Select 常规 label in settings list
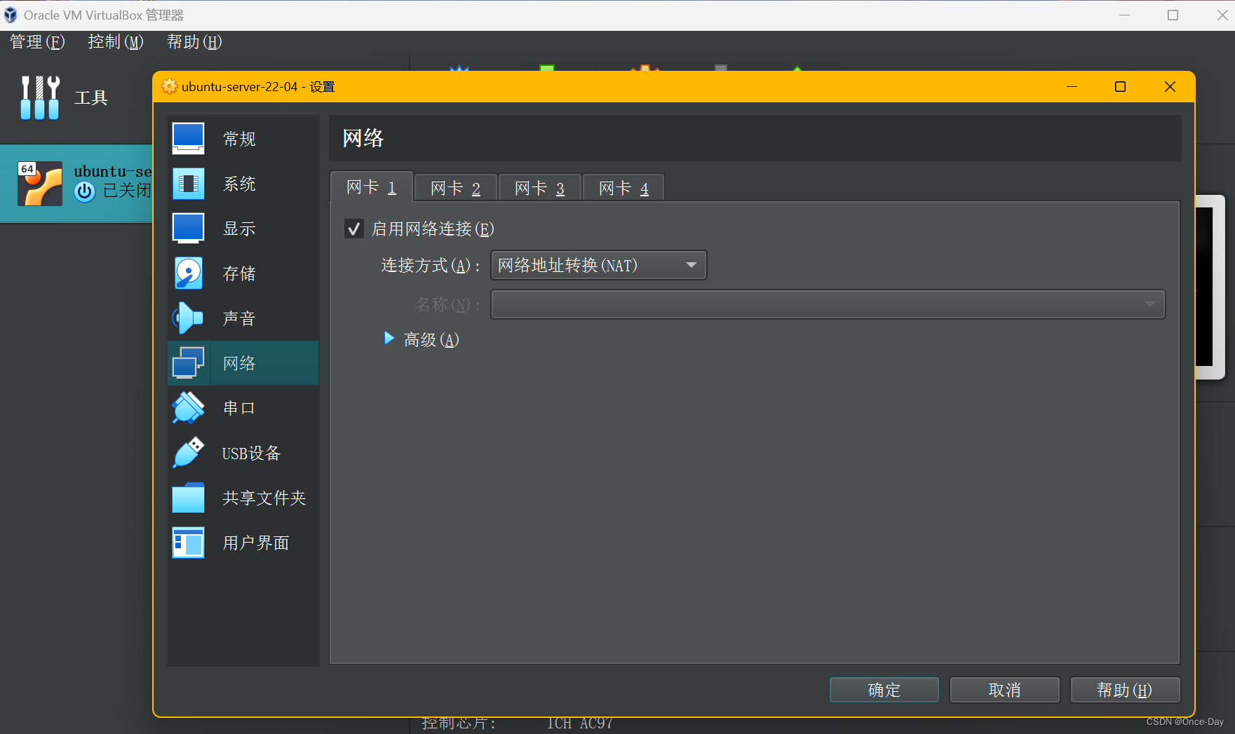This screenshot has height=734, width=1235. 239,139
